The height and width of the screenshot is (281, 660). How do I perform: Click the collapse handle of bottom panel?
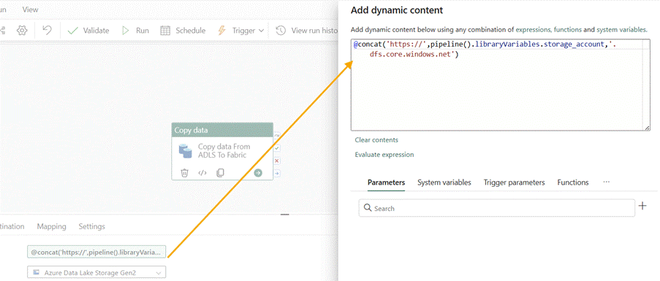tap(285, 214)
